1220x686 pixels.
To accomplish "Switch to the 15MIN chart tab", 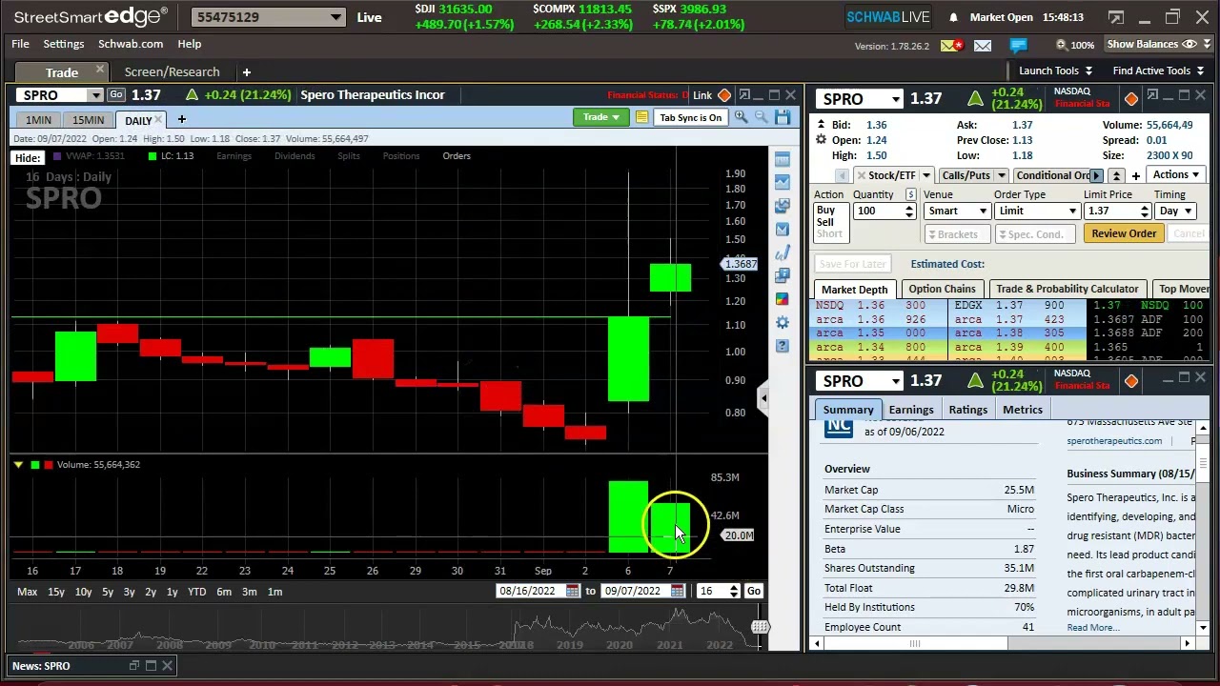I will pos(88,120).
